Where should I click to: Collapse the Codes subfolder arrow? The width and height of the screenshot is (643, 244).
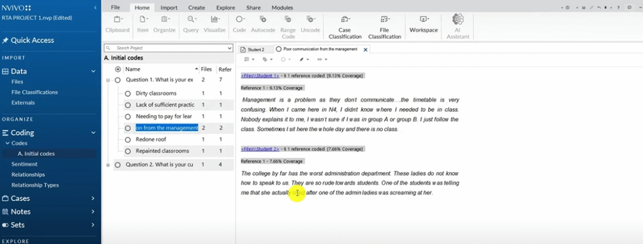point(7,143)
